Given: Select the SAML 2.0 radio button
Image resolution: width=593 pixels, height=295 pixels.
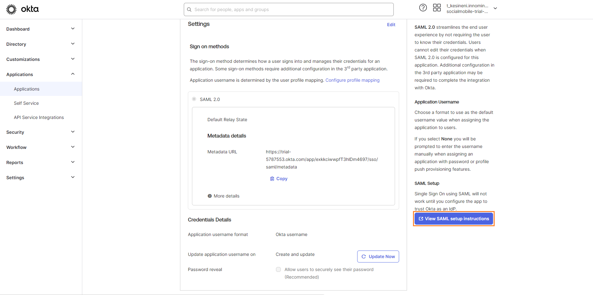Looking at the screenshot, I should pos(194,99).
